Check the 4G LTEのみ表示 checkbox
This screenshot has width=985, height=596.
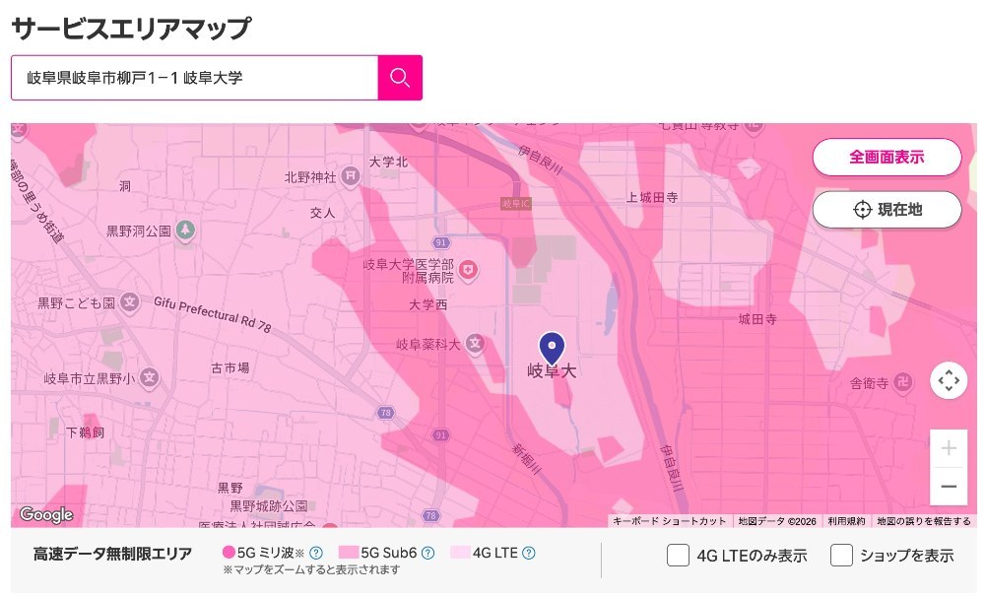coord(678,556)
